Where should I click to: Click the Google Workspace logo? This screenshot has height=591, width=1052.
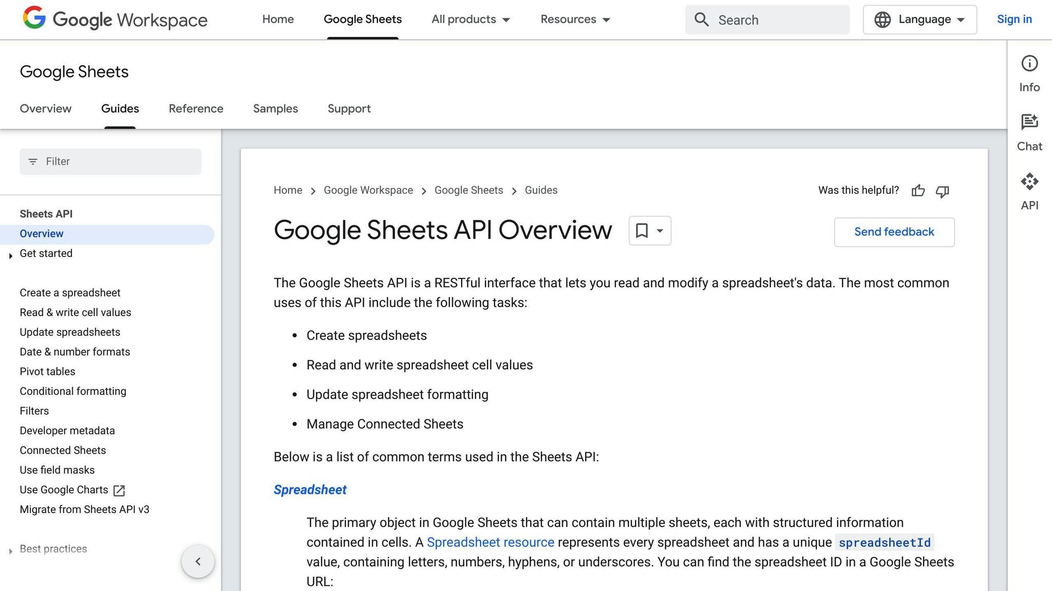click(114, 19)
